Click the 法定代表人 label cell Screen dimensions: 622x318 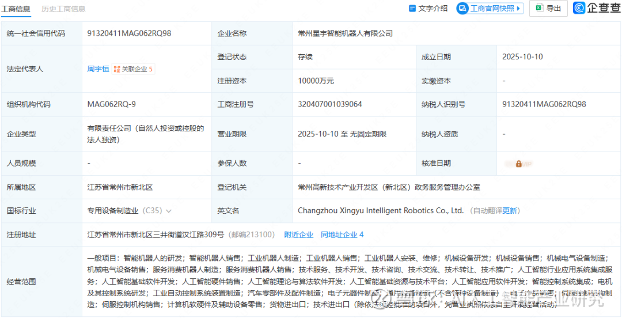point(41,69)
